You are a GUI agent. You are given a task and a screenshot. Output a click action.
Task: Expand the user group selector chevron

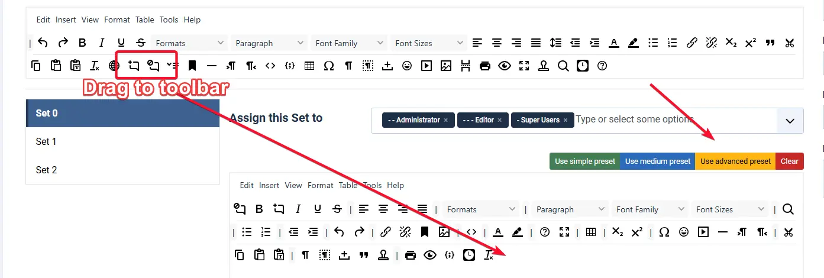point(790,121)
